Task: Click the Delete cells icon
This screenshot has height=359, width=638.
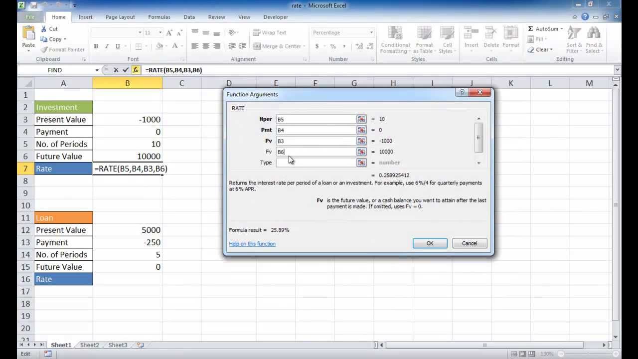Action: pos(491,33)
